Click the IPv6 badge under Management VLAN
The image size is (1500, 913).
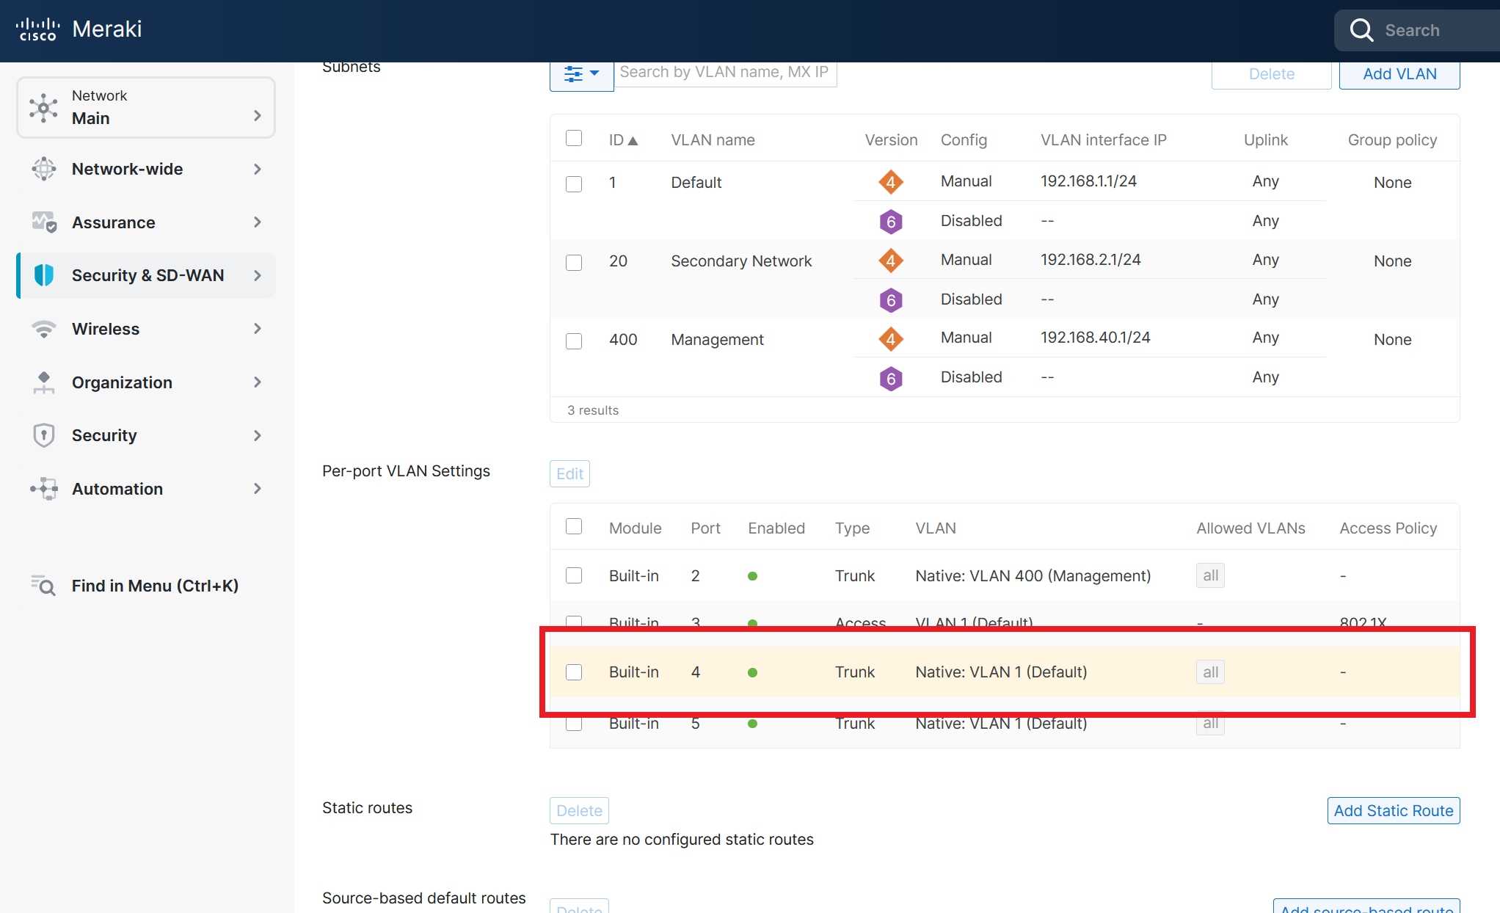(x=891, y=379)
